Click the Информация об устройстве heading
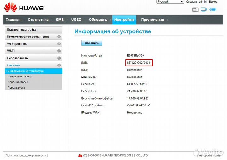Viewport: 227px width, 160px height. point(113,31)
